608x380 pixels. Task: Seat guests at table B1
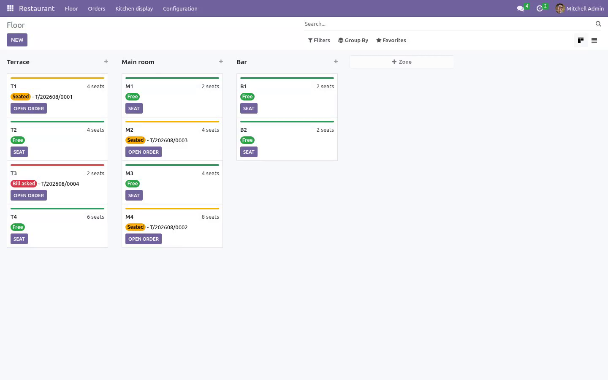[249, 109]
